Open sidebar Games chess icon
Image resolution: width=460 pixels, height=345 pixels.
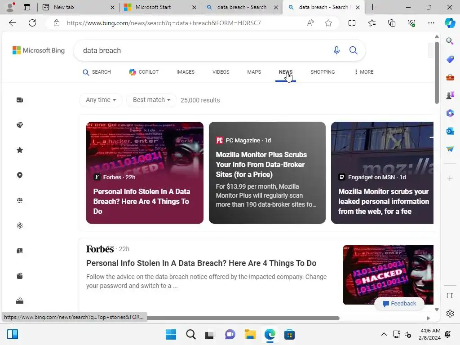tap(450, 95)
